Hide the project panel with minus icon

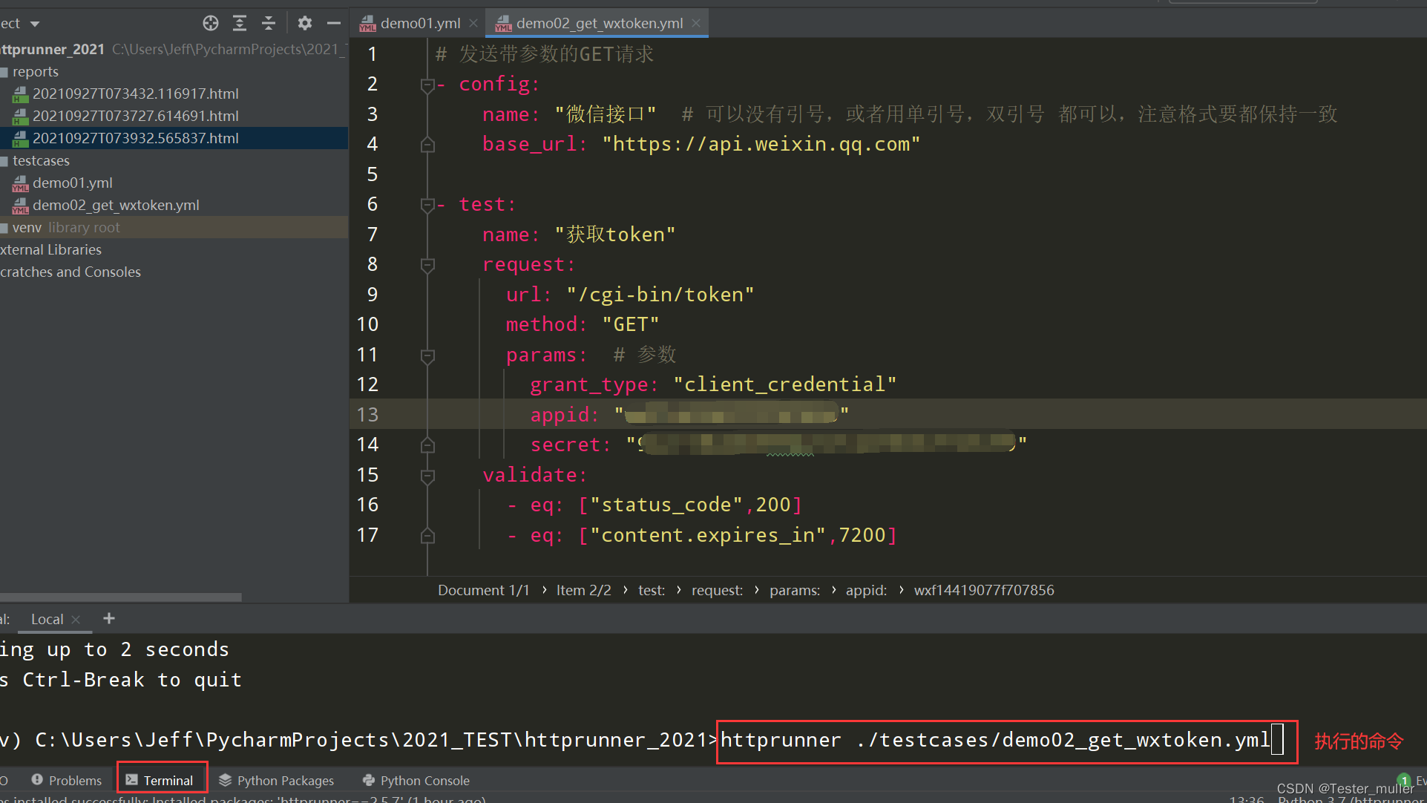tap(334, 23)
